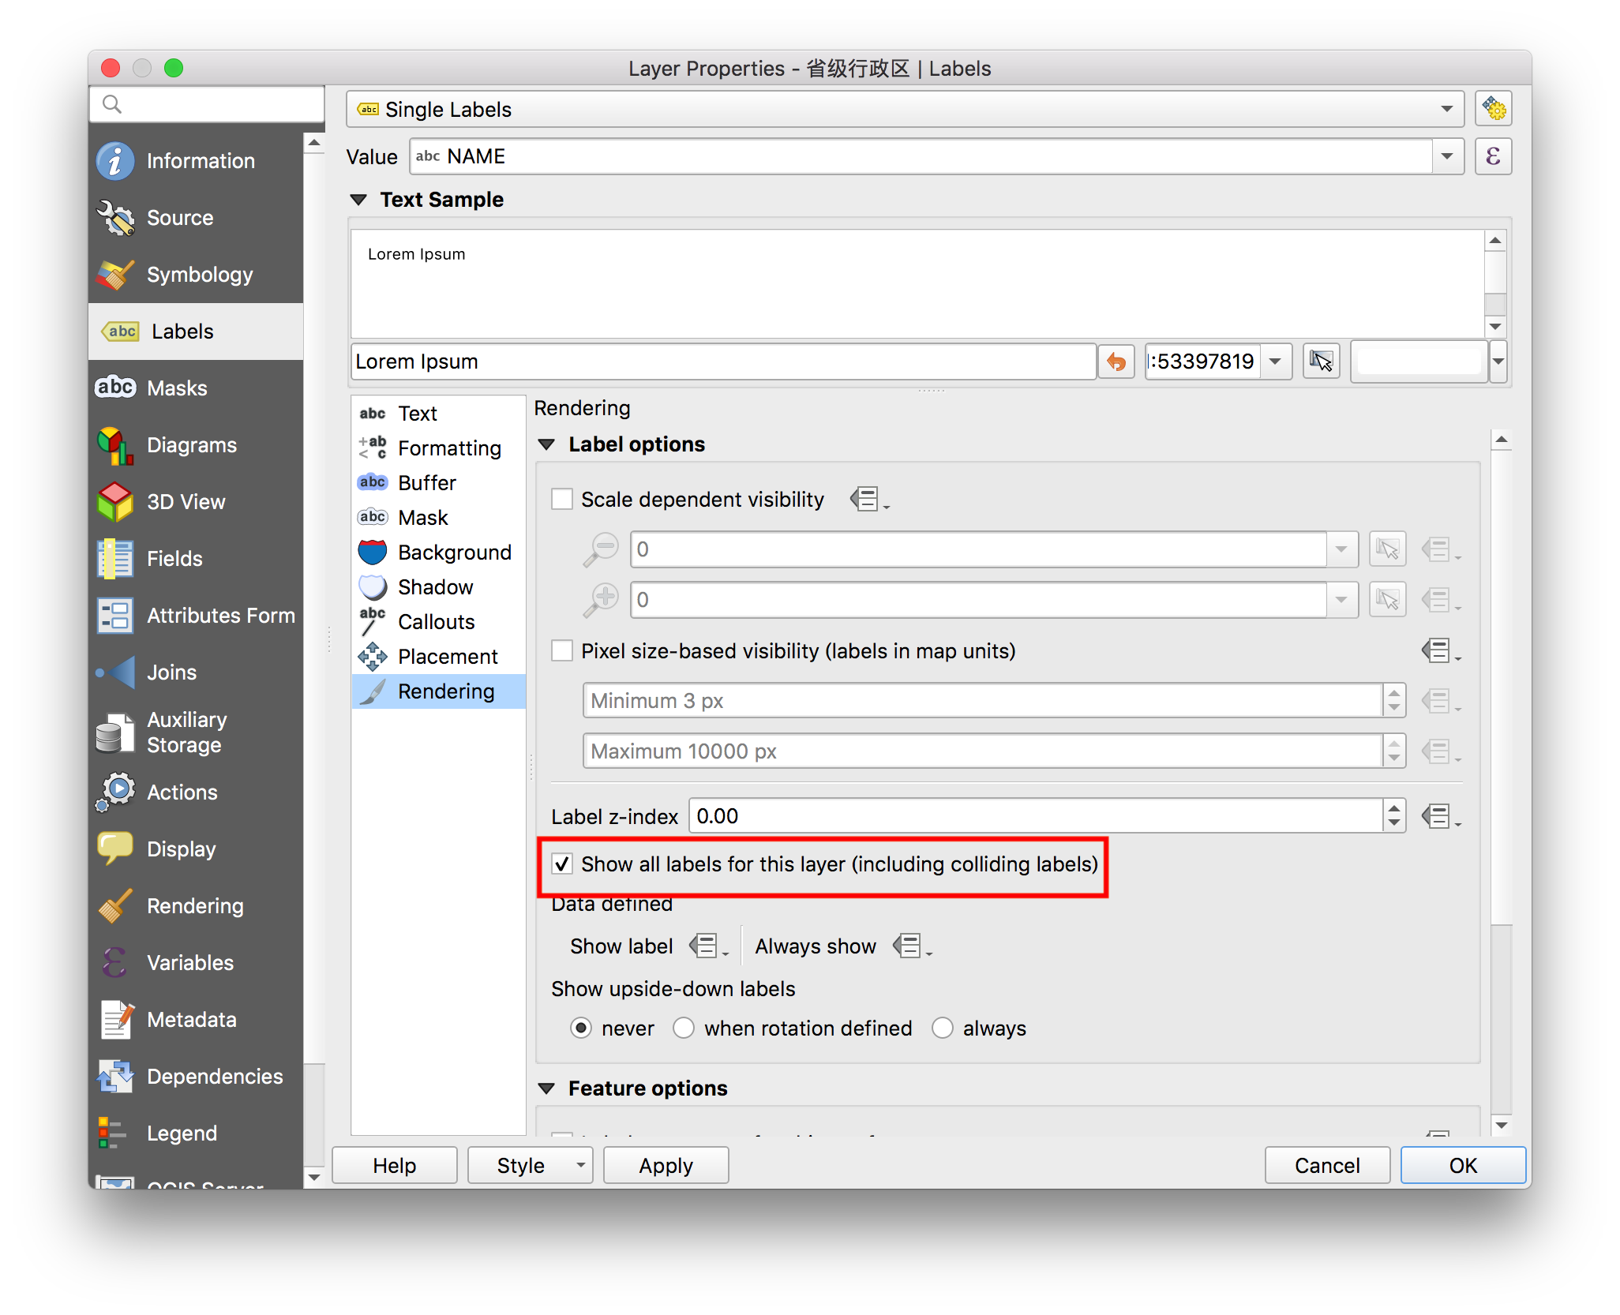Open the Buffer label settings tab
Screen dimensions: 1620x1315
(x=426, y=483)
